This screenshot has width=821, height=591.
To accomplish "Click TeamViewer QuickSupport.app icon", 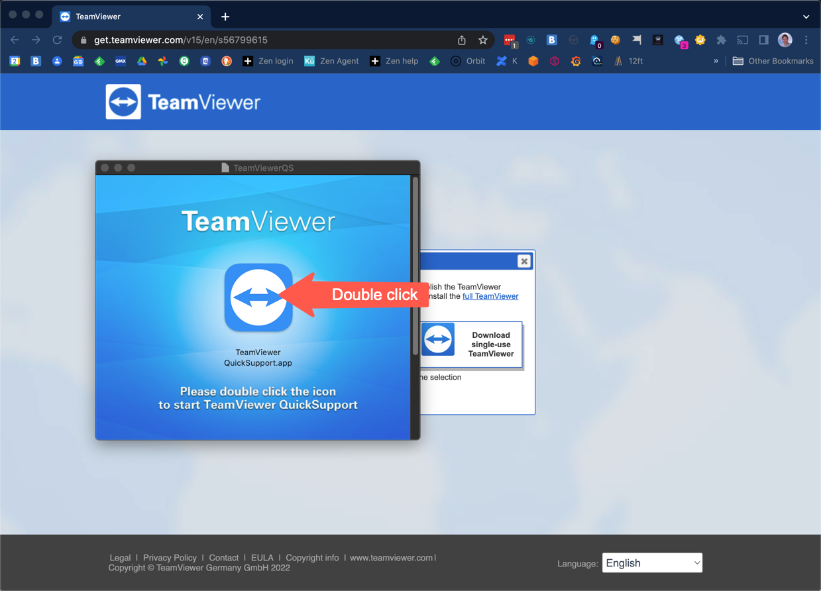I will tap(258, 297).
